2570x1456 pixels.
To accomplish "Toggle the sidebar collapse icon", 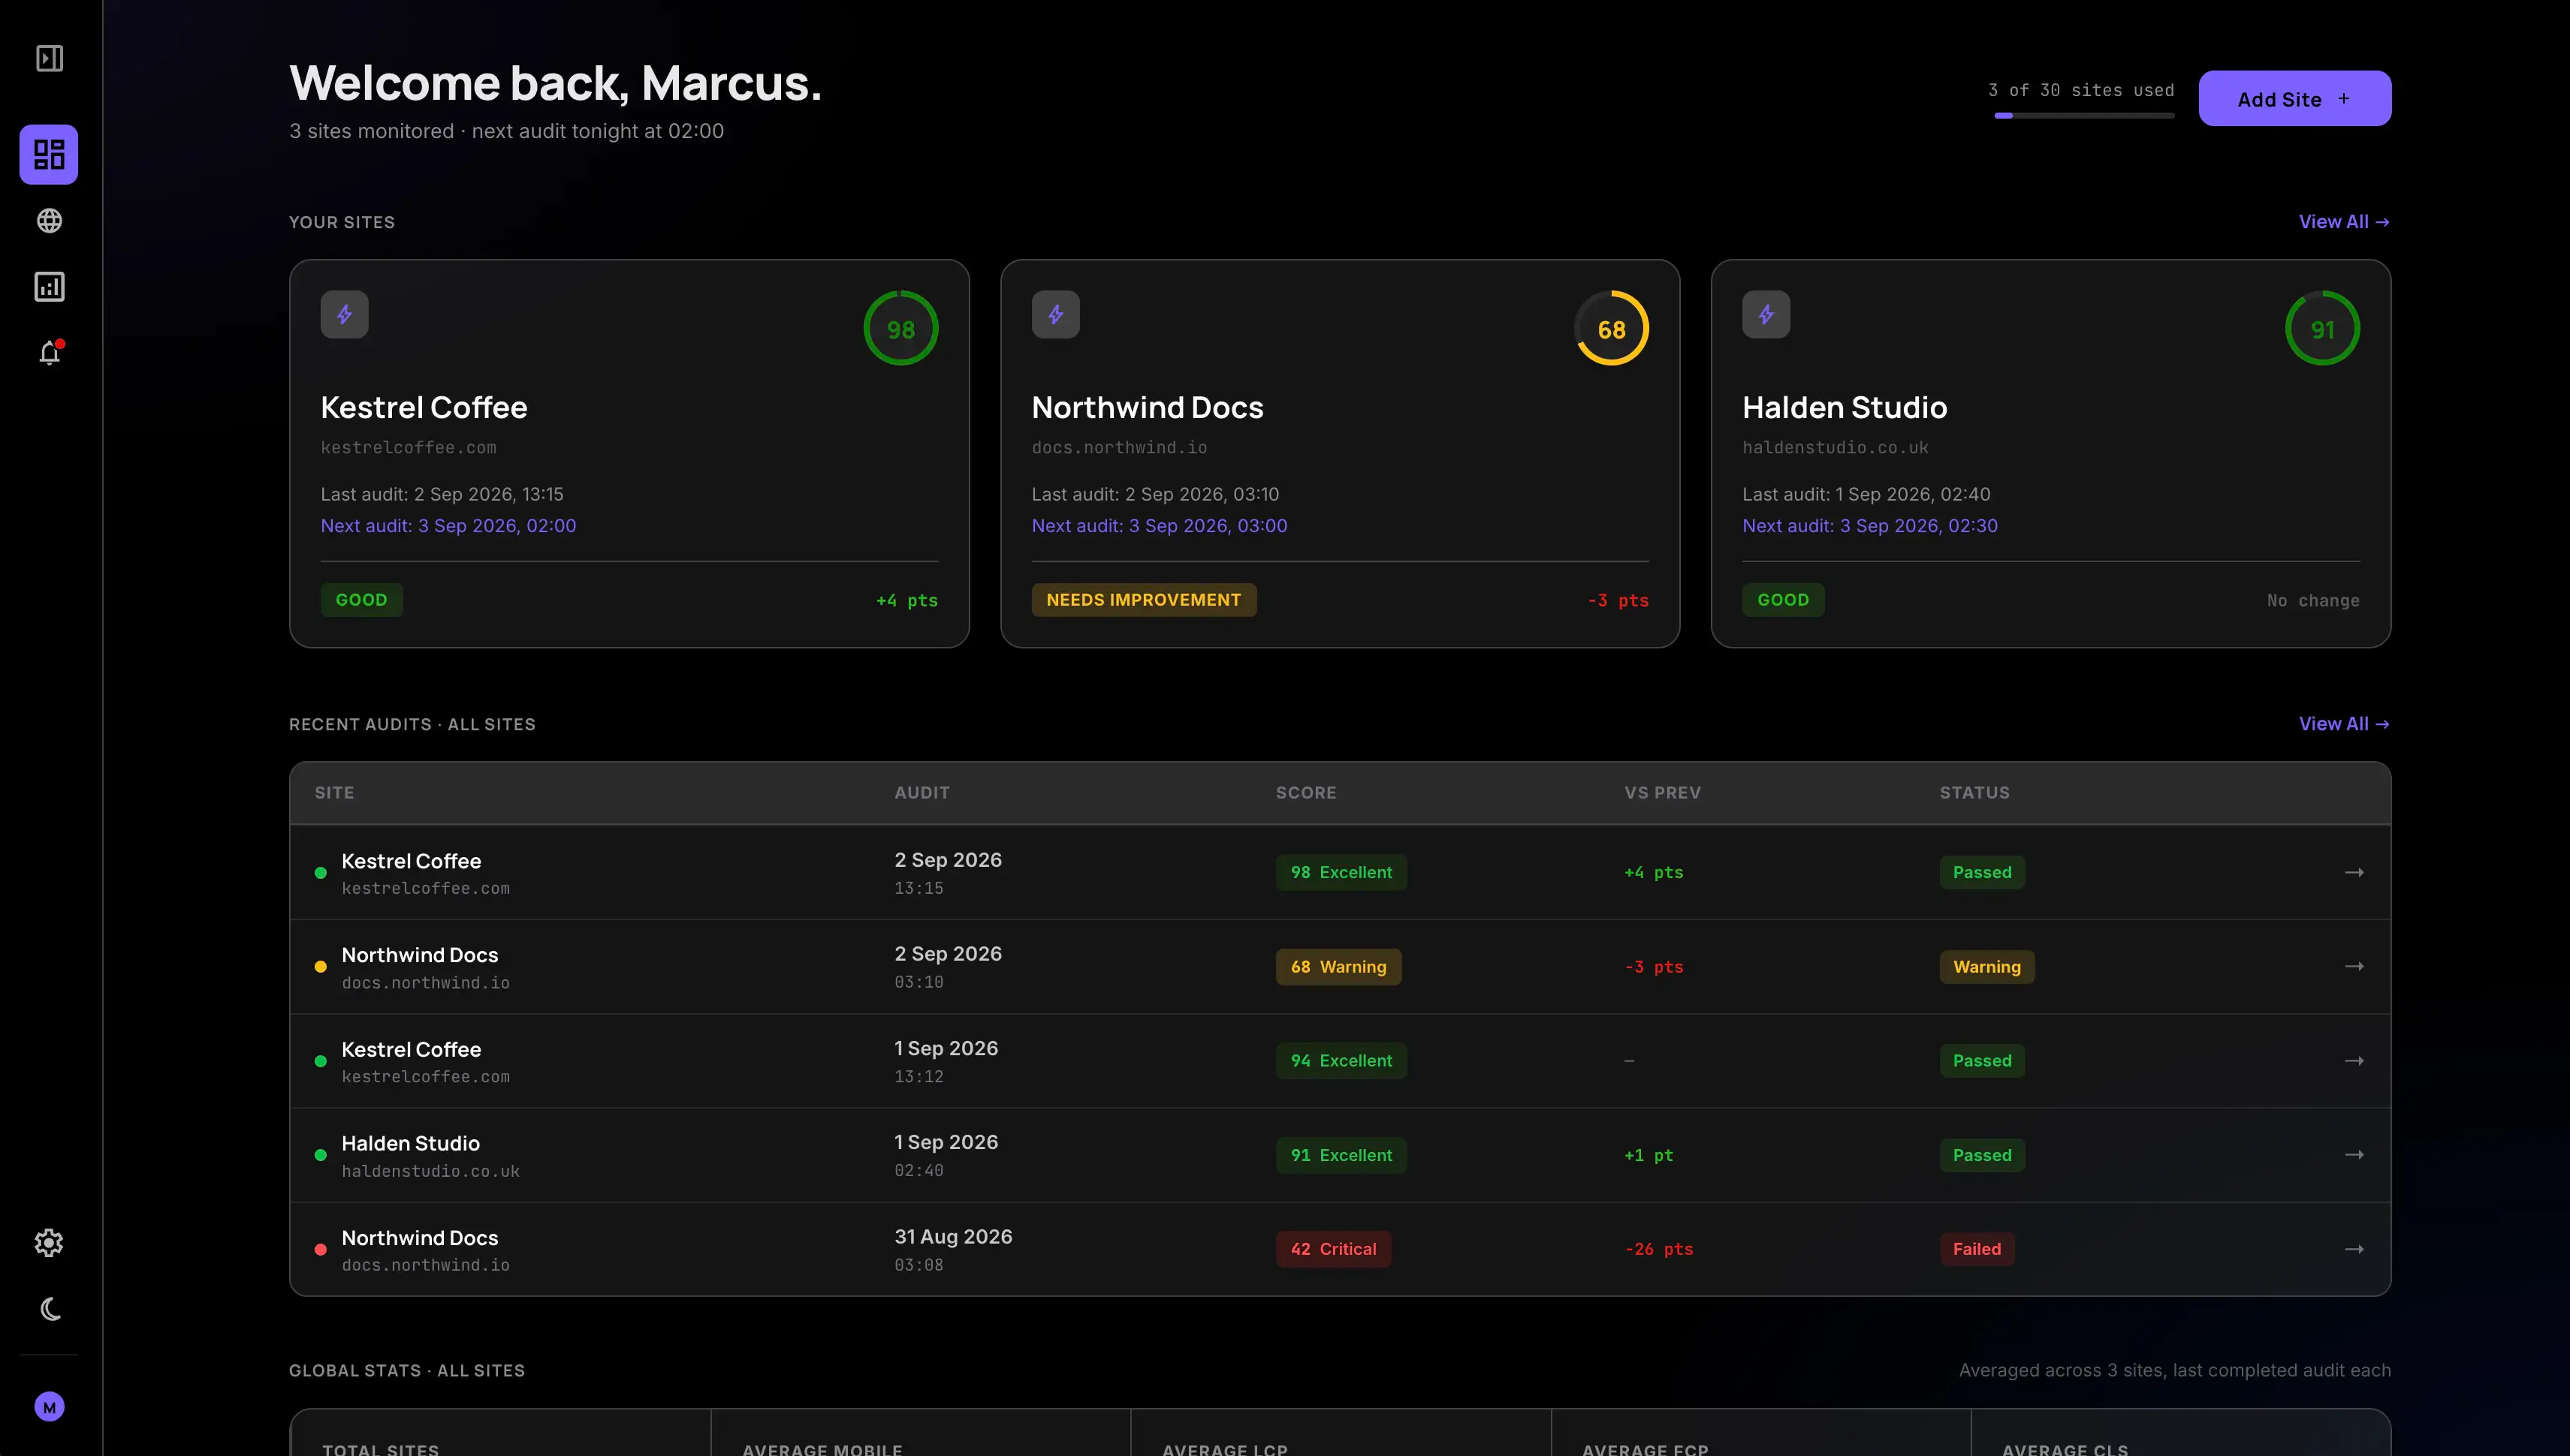I will [x=49, y=58].
